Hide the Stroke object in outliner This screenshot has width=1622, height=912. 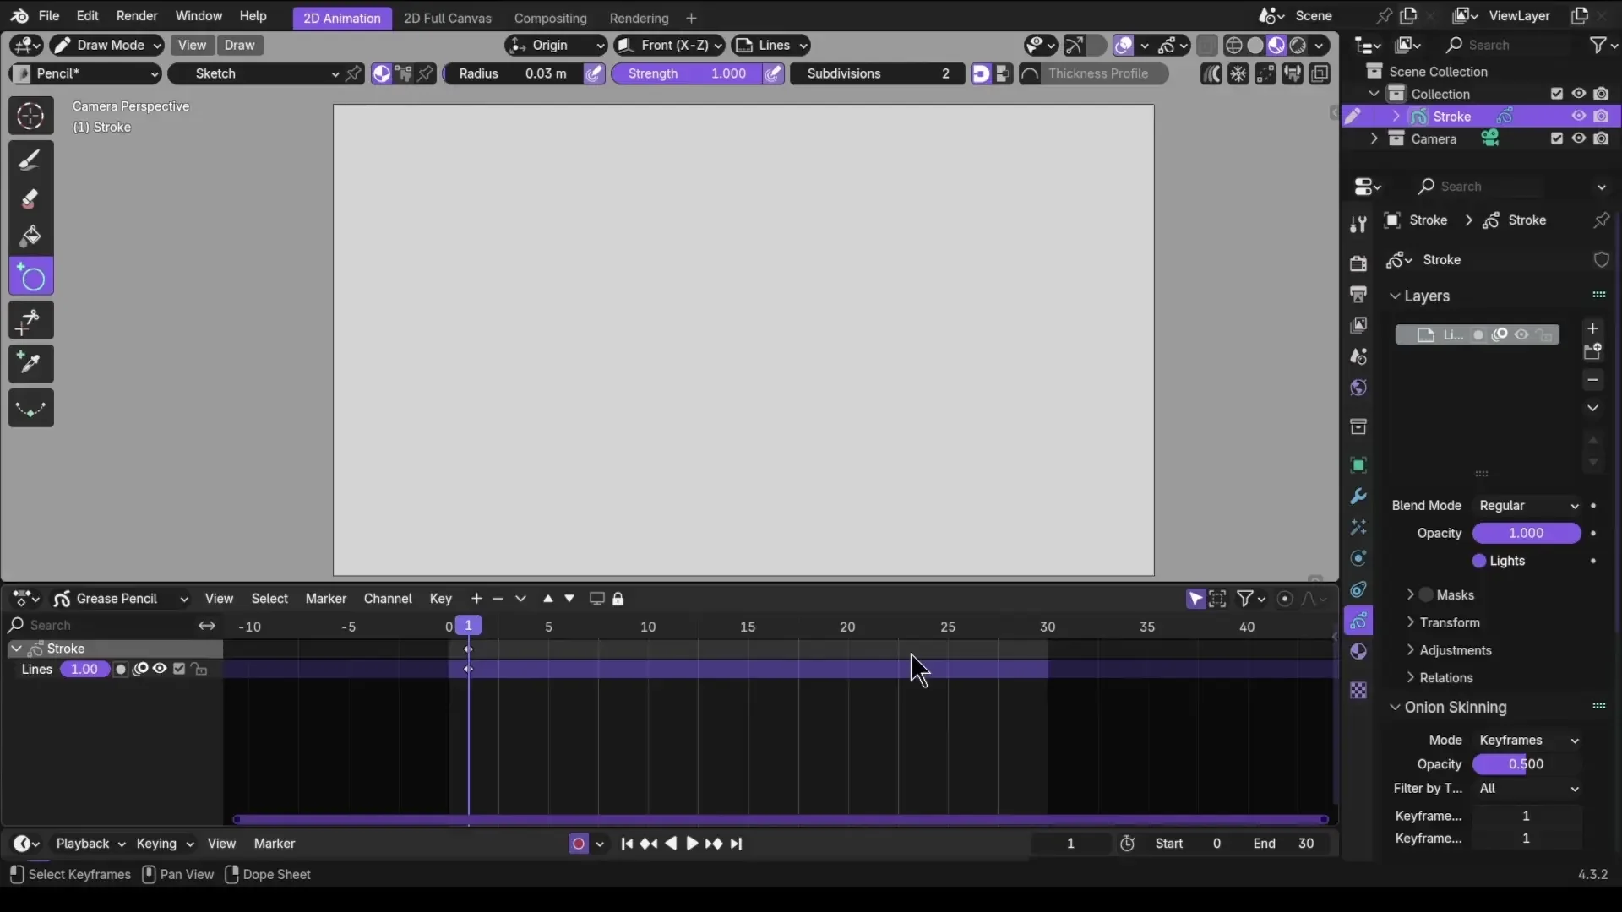1578,117
